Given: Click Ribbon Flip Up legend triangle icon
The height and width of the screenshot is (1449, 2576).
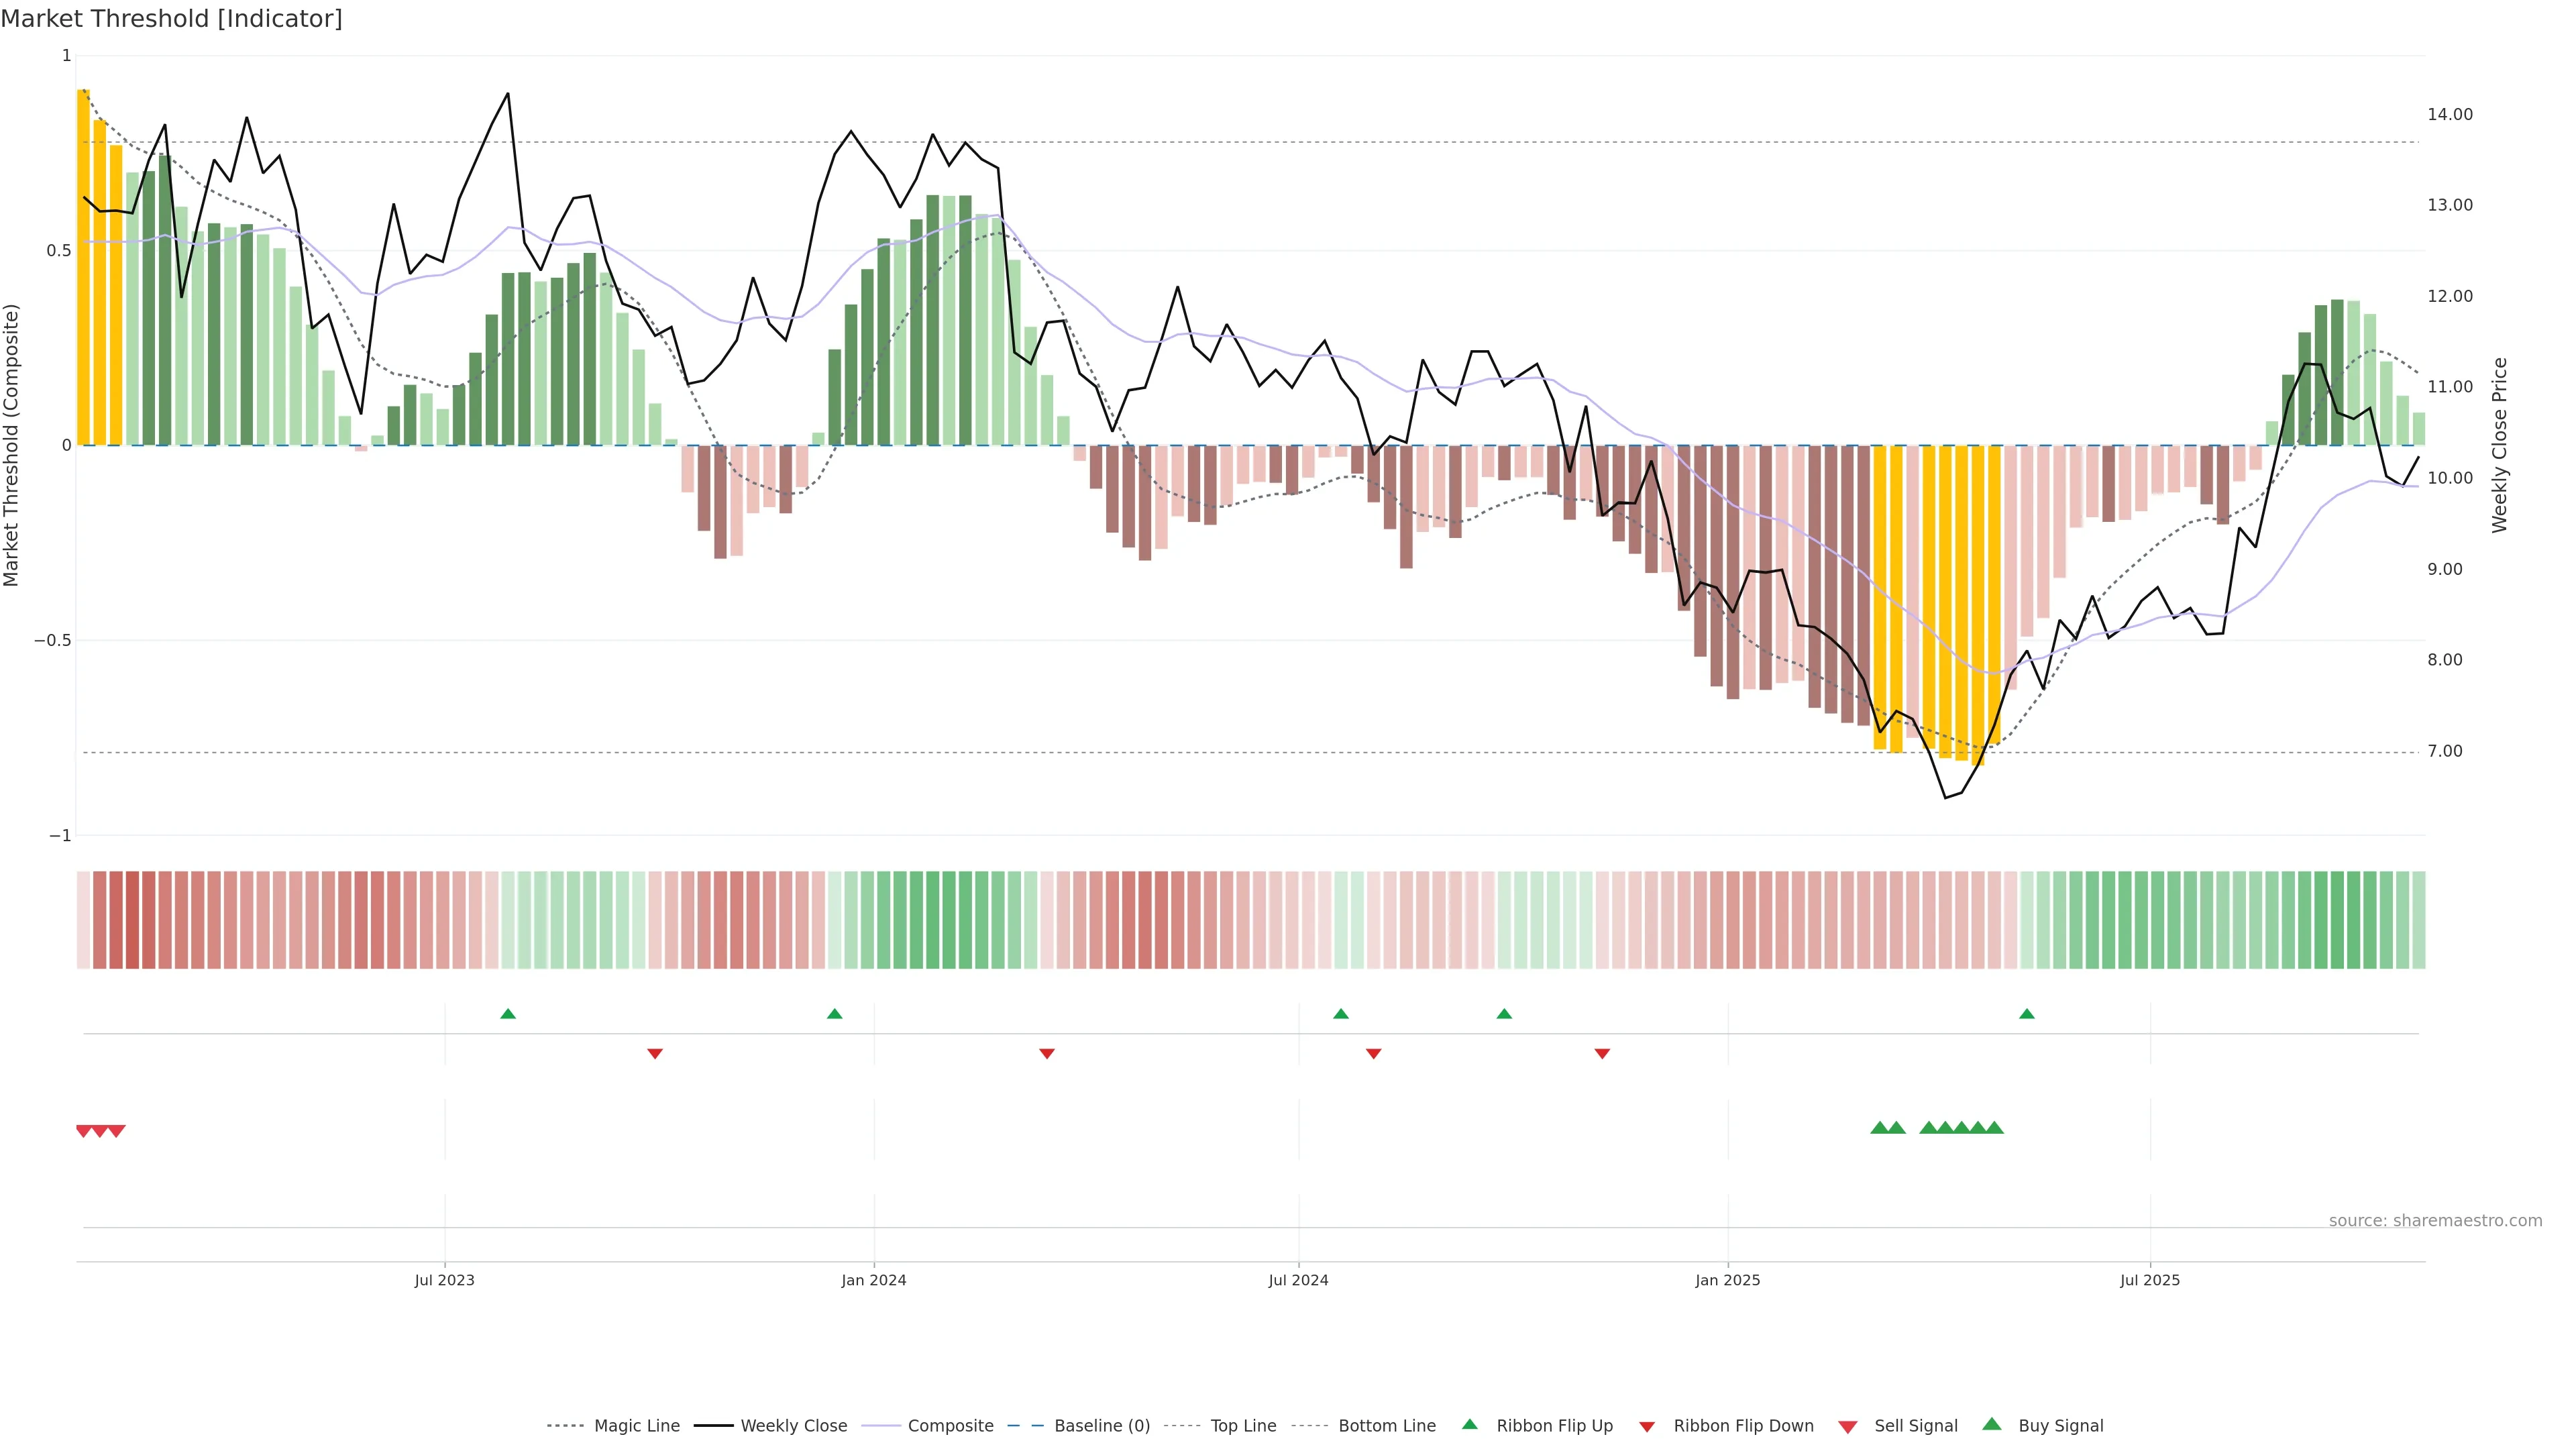Looking at the screenshot, I should [1469, 1424].
